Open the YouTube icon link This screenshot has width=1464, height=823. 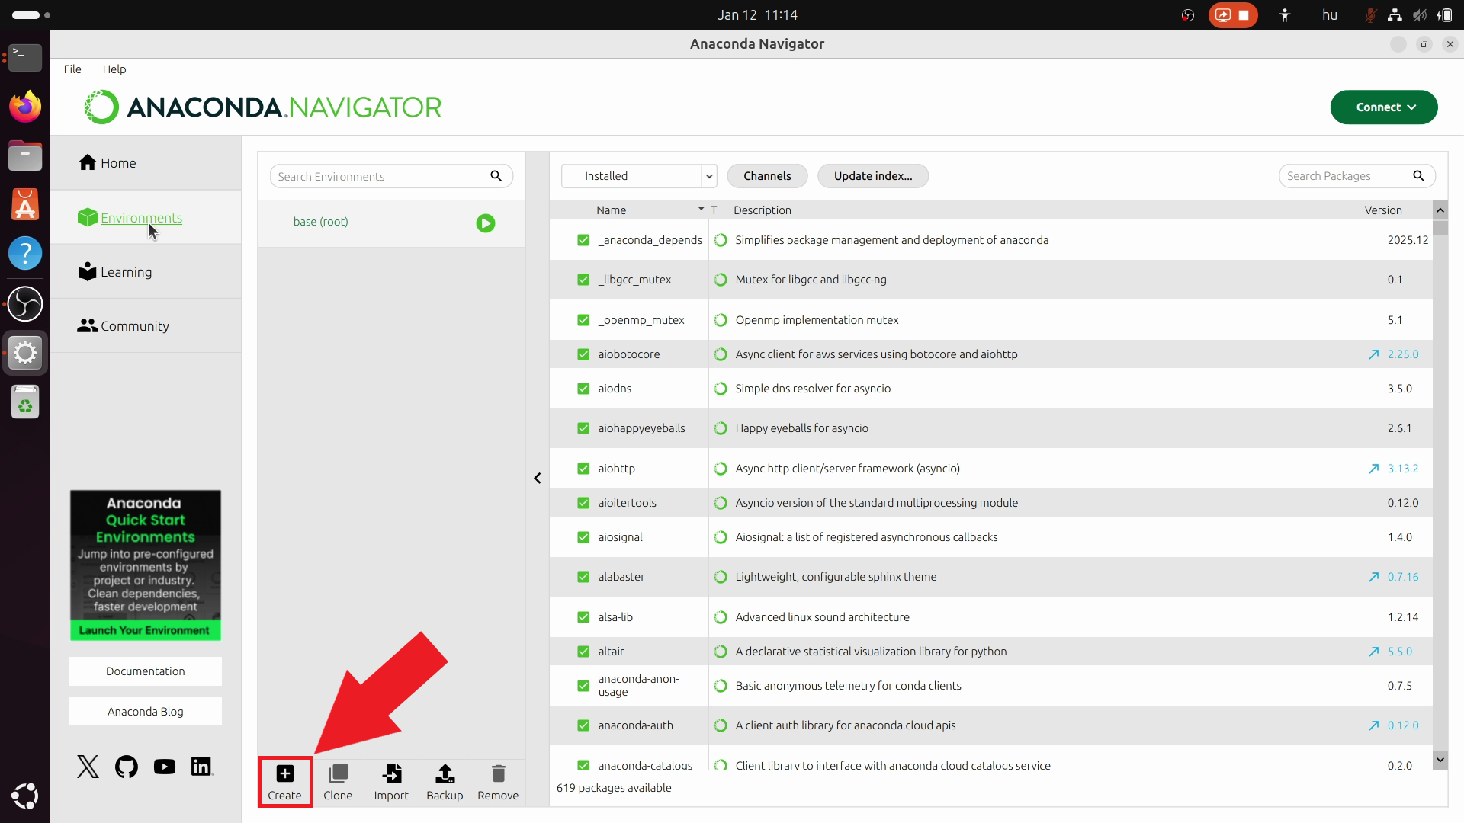click(x=164, y=767)
